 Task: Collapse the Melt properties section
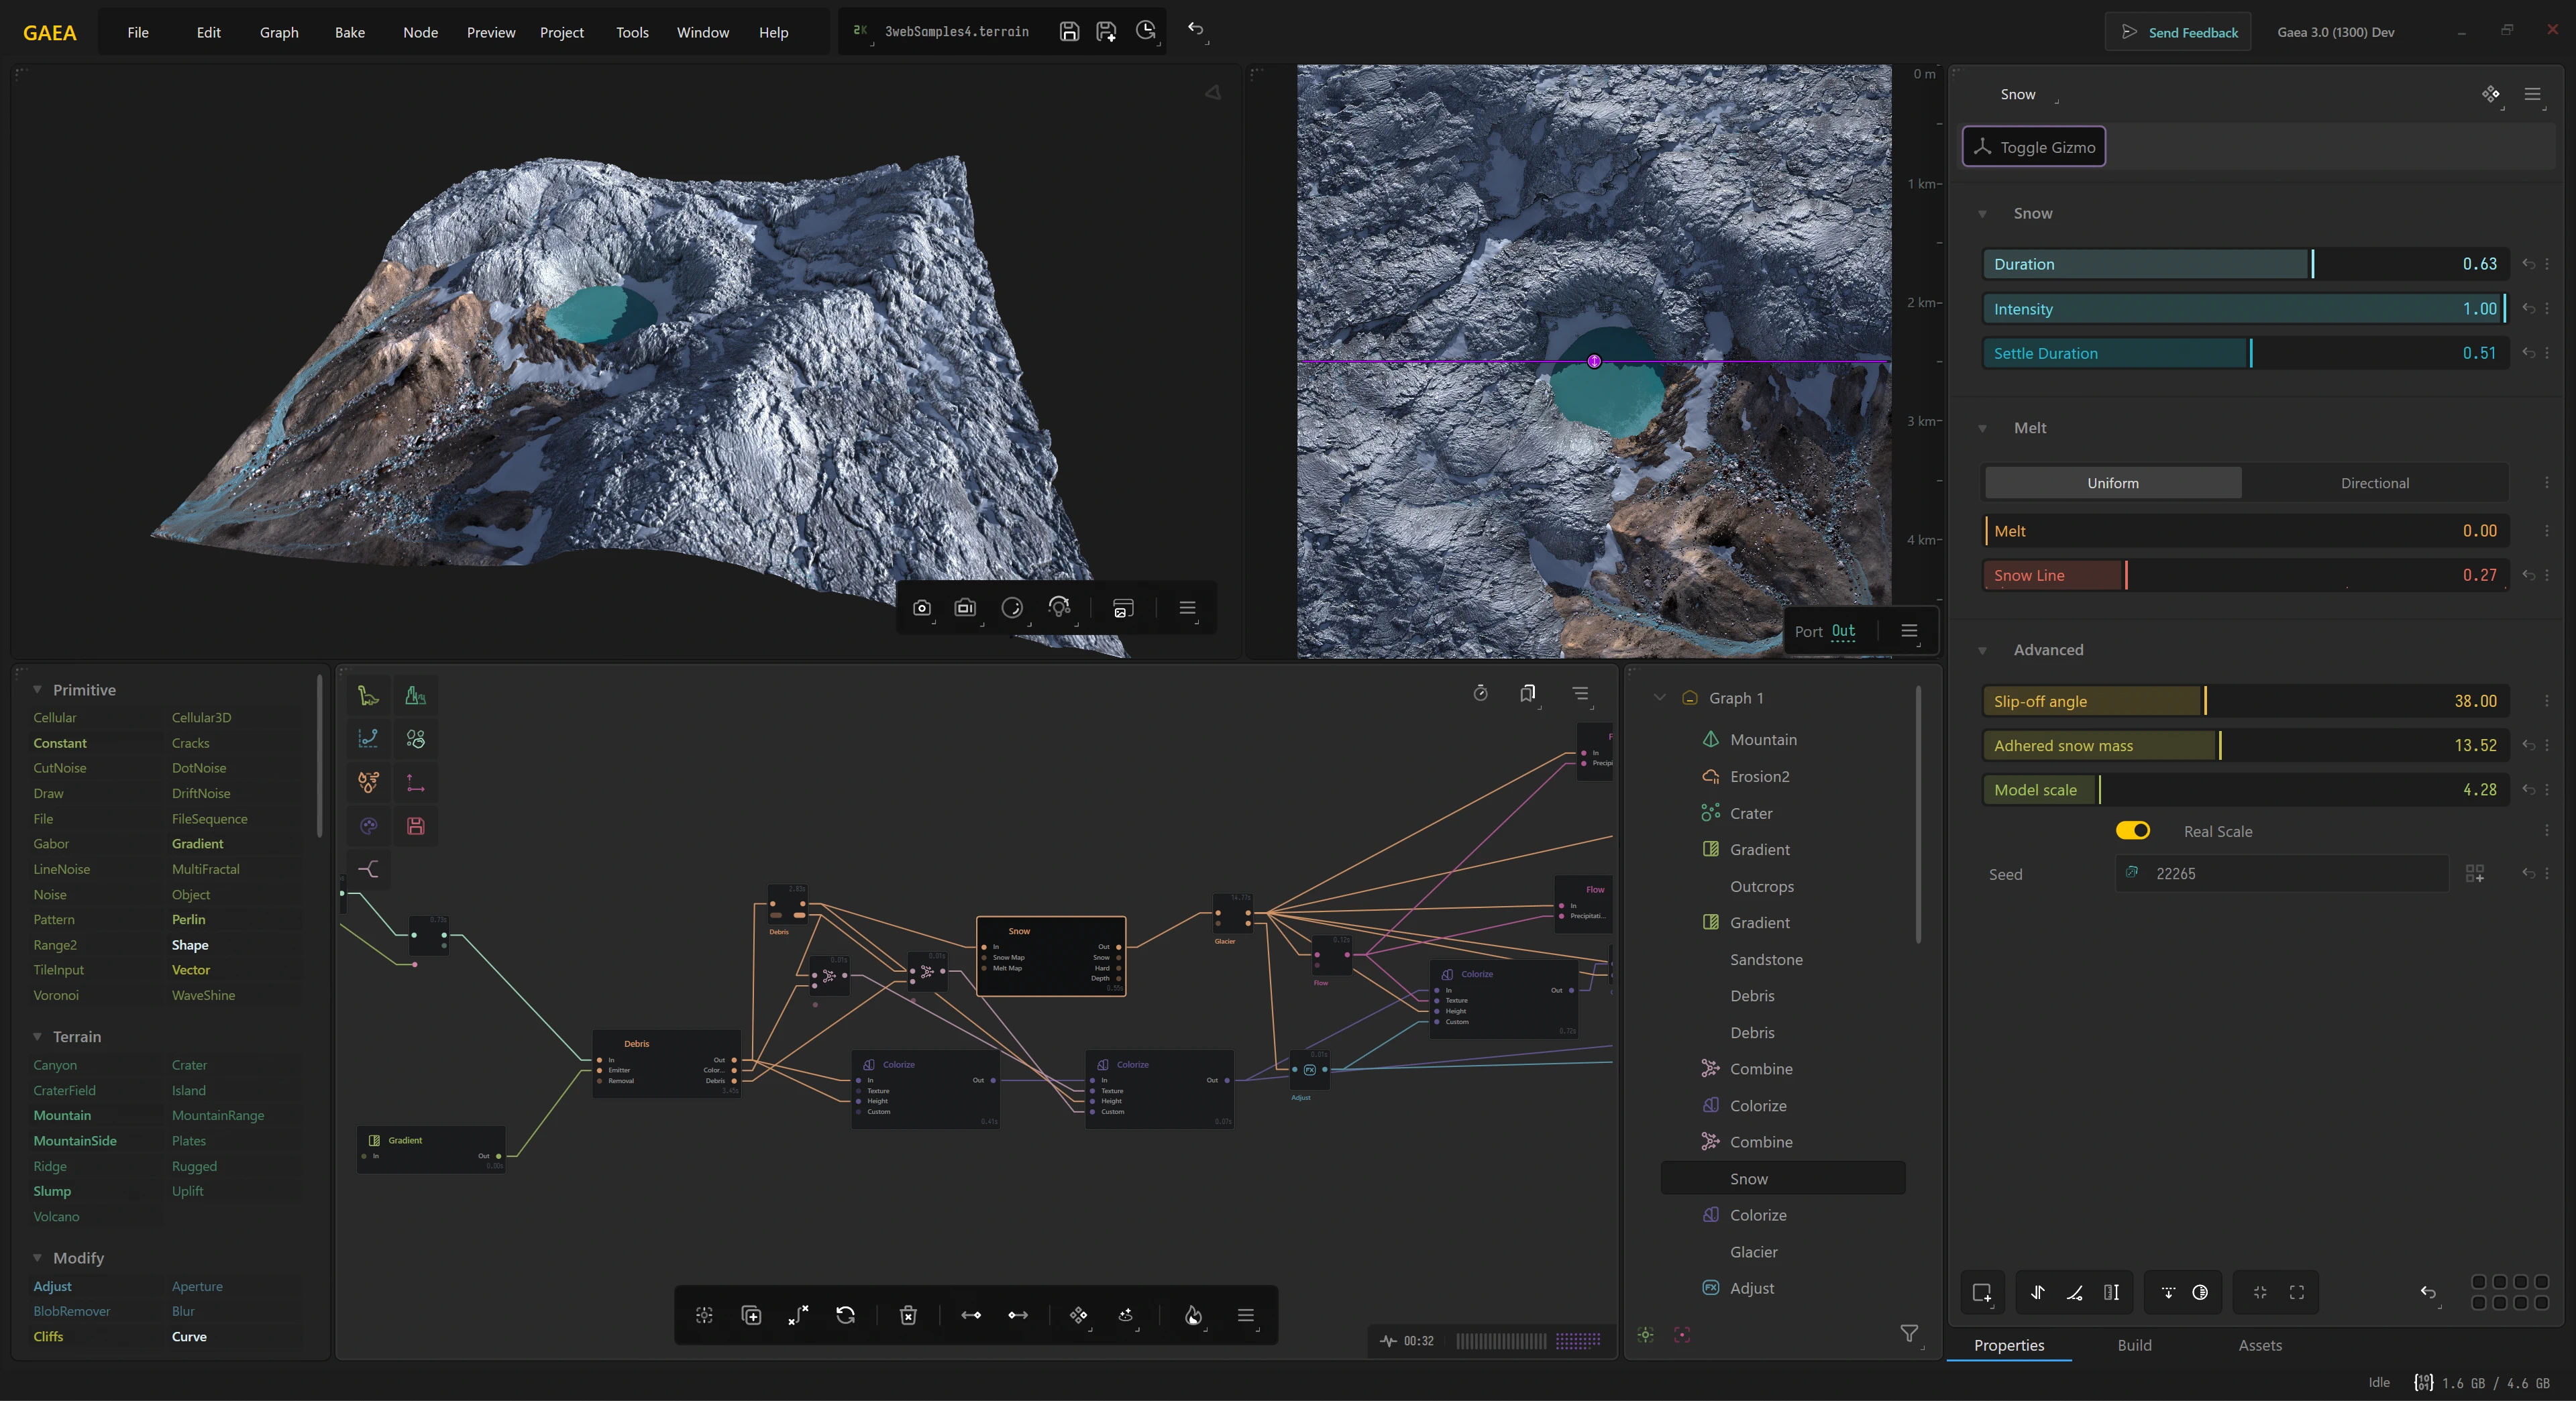click(x=1982, y=428)
